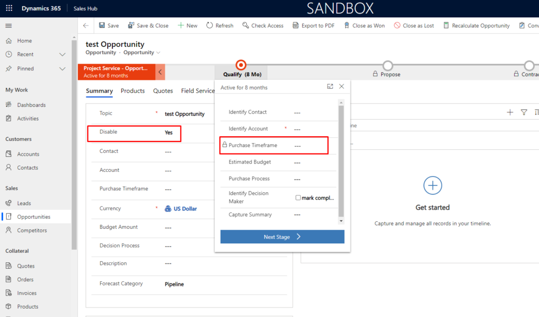
Task: Switch to the Summary tab
Action: 99,91
